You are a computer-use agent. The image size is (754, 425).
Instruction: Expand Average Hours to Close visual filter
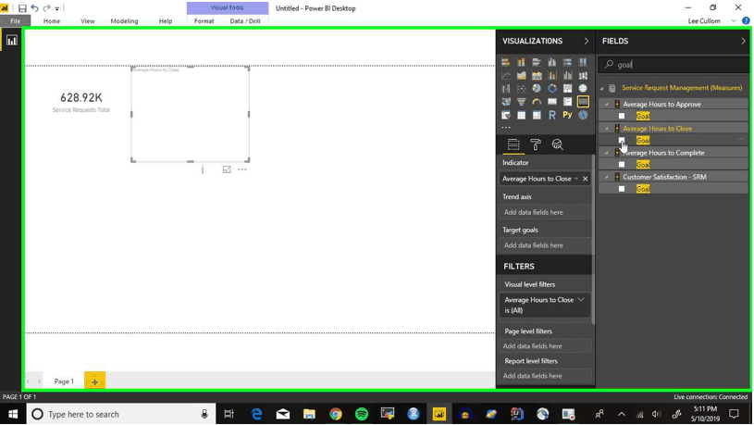[581, 300]
